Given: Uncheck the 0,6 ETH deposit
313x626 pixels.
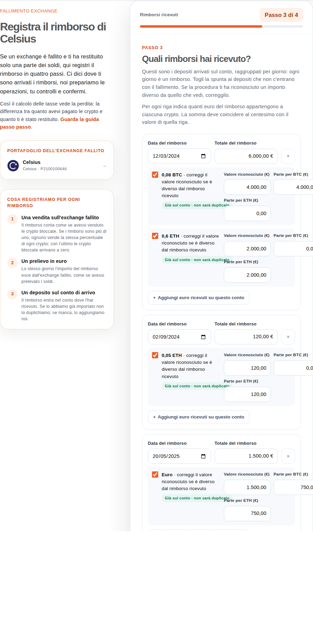Looking at the screenshot, I should (155, 236).
